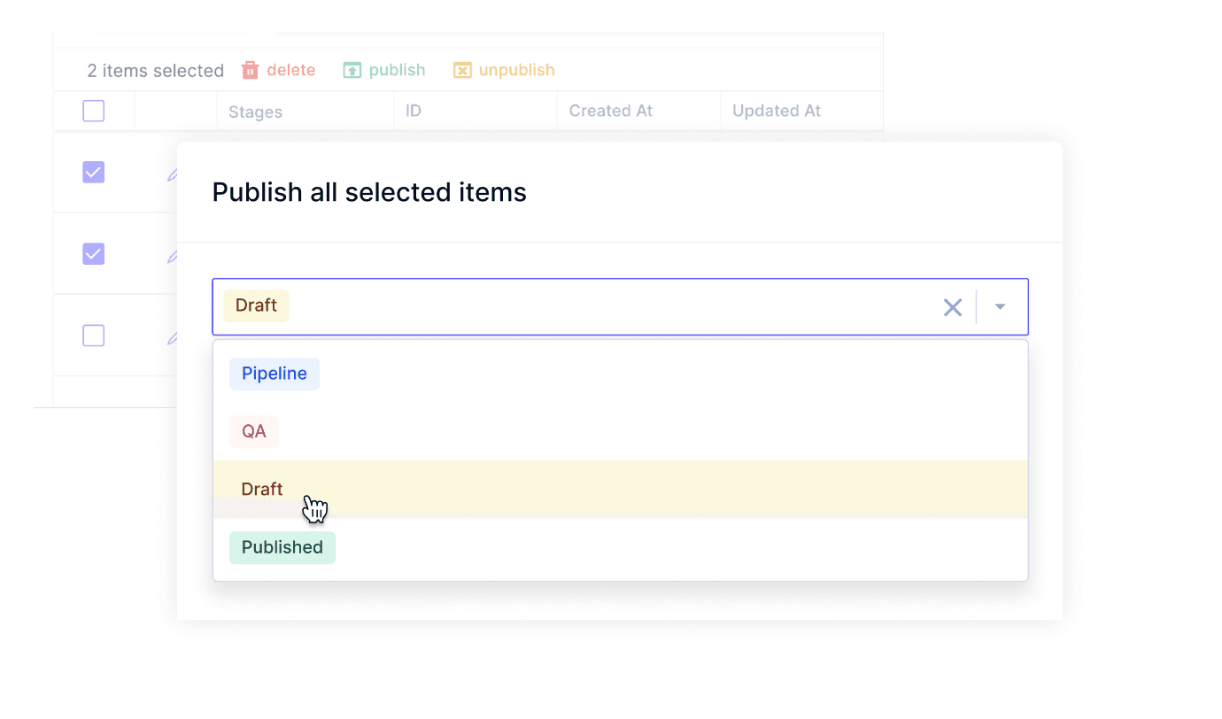
Task: Select the Published stage option
Action: [282, 547]
